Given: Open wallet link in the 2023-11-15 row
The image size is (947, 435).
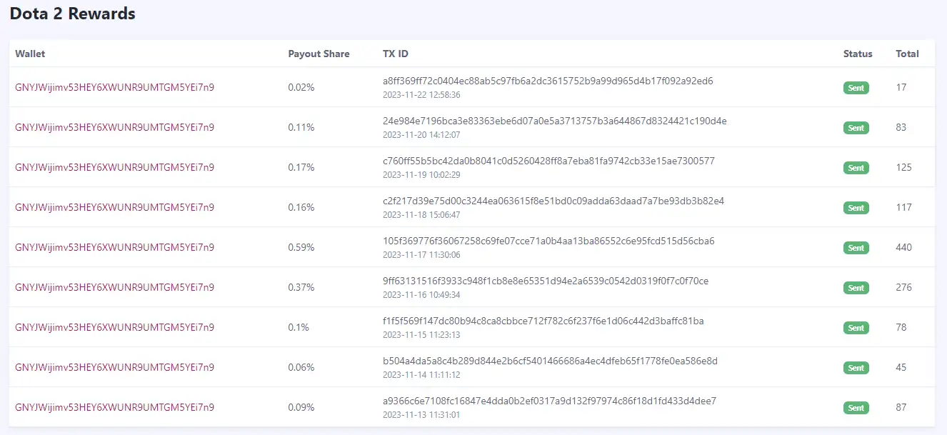Looking at the screenshot, I should pos(114,327).
